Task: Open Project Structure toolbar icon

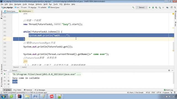Action: [167, 7]
